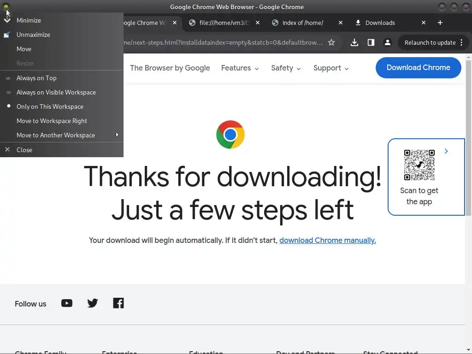Expand the Safety dropdown
472x354 pixels.
point(286,68)
